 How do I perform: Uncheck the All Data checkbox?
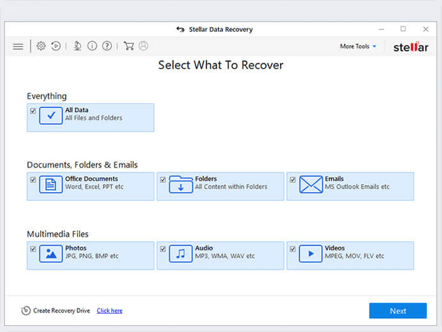(33, 111)
